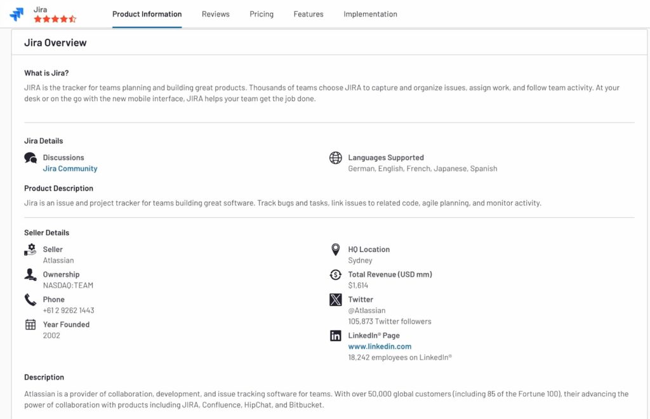The height and width of the screenshot is (419, 650).
Task: Click the Seller gear-hand icon
Action: click(x=30, y=249)
